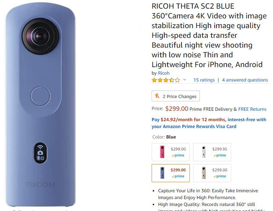Click the prime badge on the pink option
The height and width of the screenshot is (211, 273).
(178, 155)
